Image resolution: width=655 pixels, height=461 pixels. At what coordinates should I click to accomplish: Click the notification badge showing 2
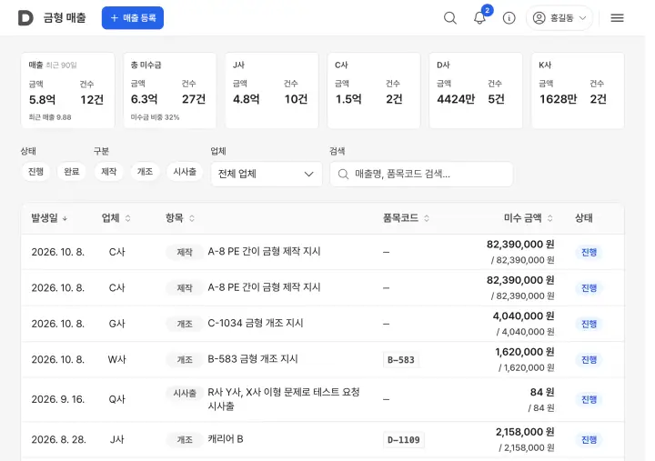[x=487, y=10]
